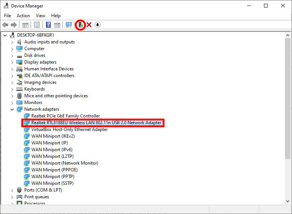Click the Update device driver toolbar icon
The height and width of the screenshot is (214, 292).
click(x=80, y=25)
